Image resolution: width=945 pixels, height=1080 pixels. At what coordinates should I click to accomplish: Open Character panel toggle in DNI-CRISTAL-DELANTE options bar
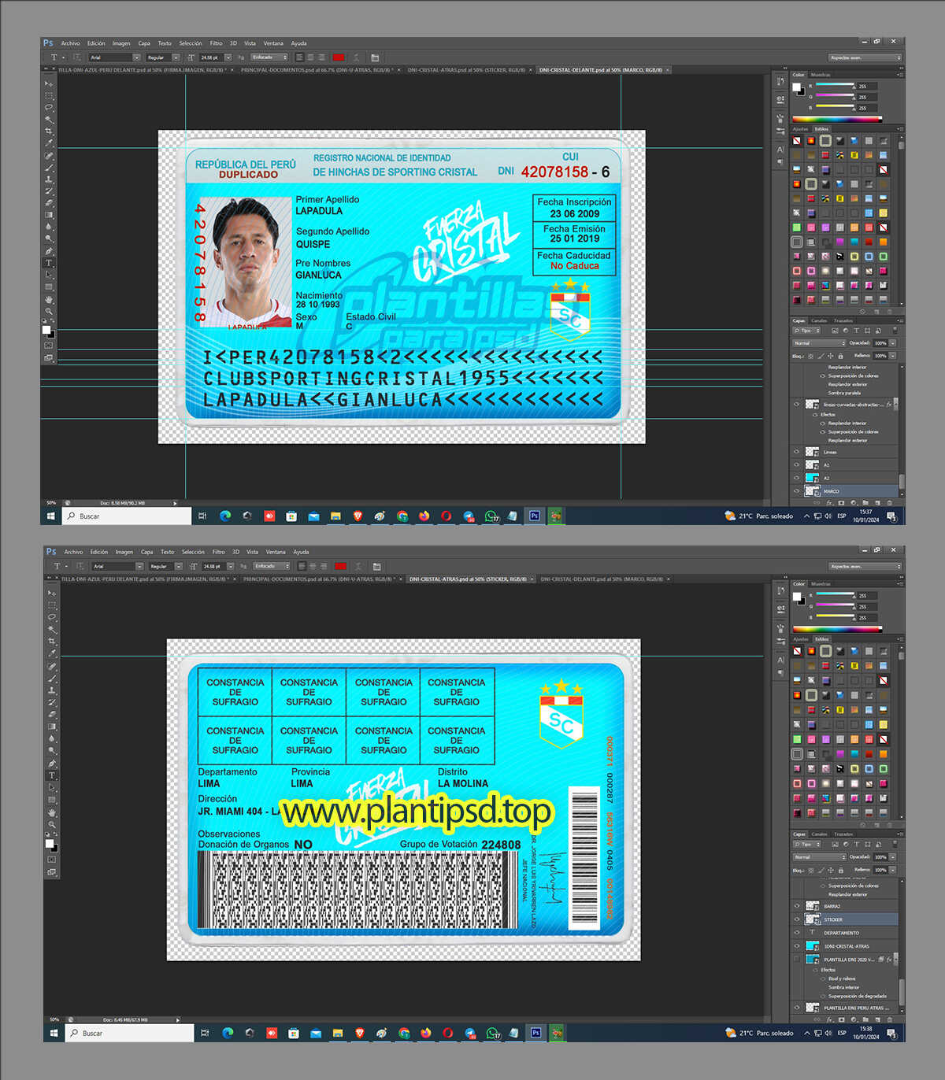pos(375,57)
